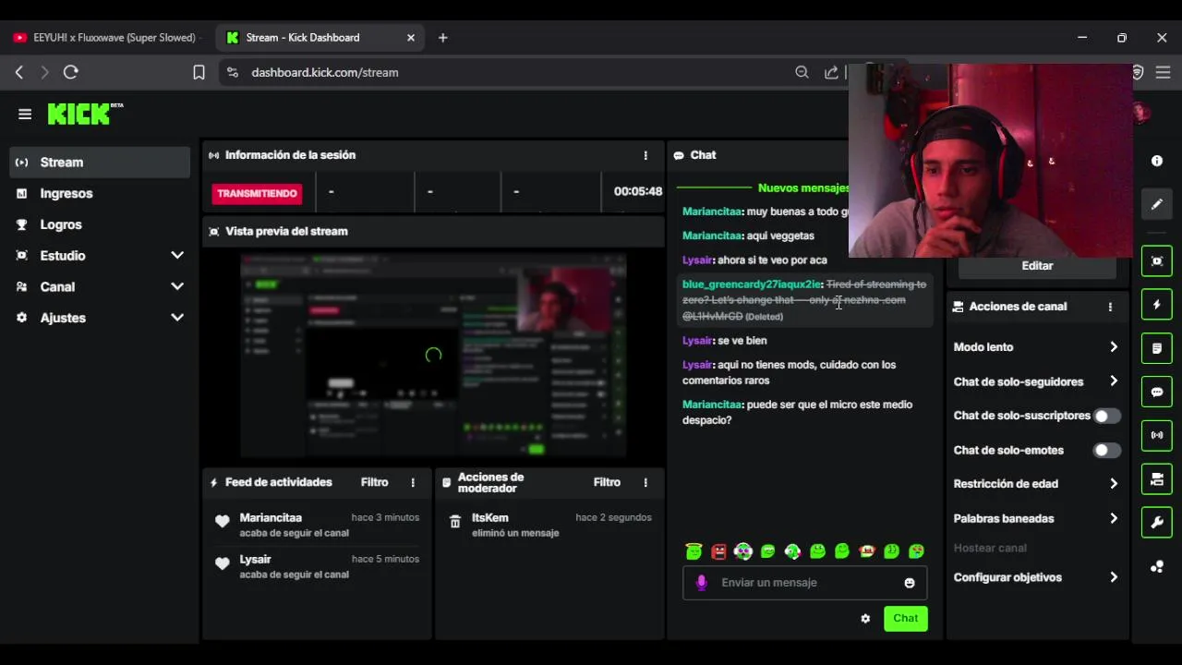
Task: Toggle Chat de solo-emotes switch
Action: pos(1107,451)
